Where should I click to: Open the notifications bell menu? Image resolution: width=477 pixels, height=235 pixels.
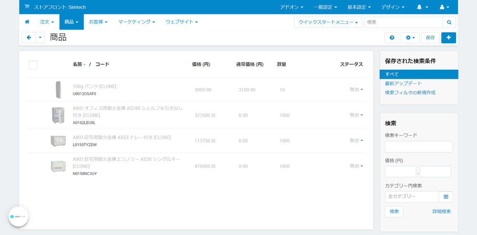(x=422, y=7)
